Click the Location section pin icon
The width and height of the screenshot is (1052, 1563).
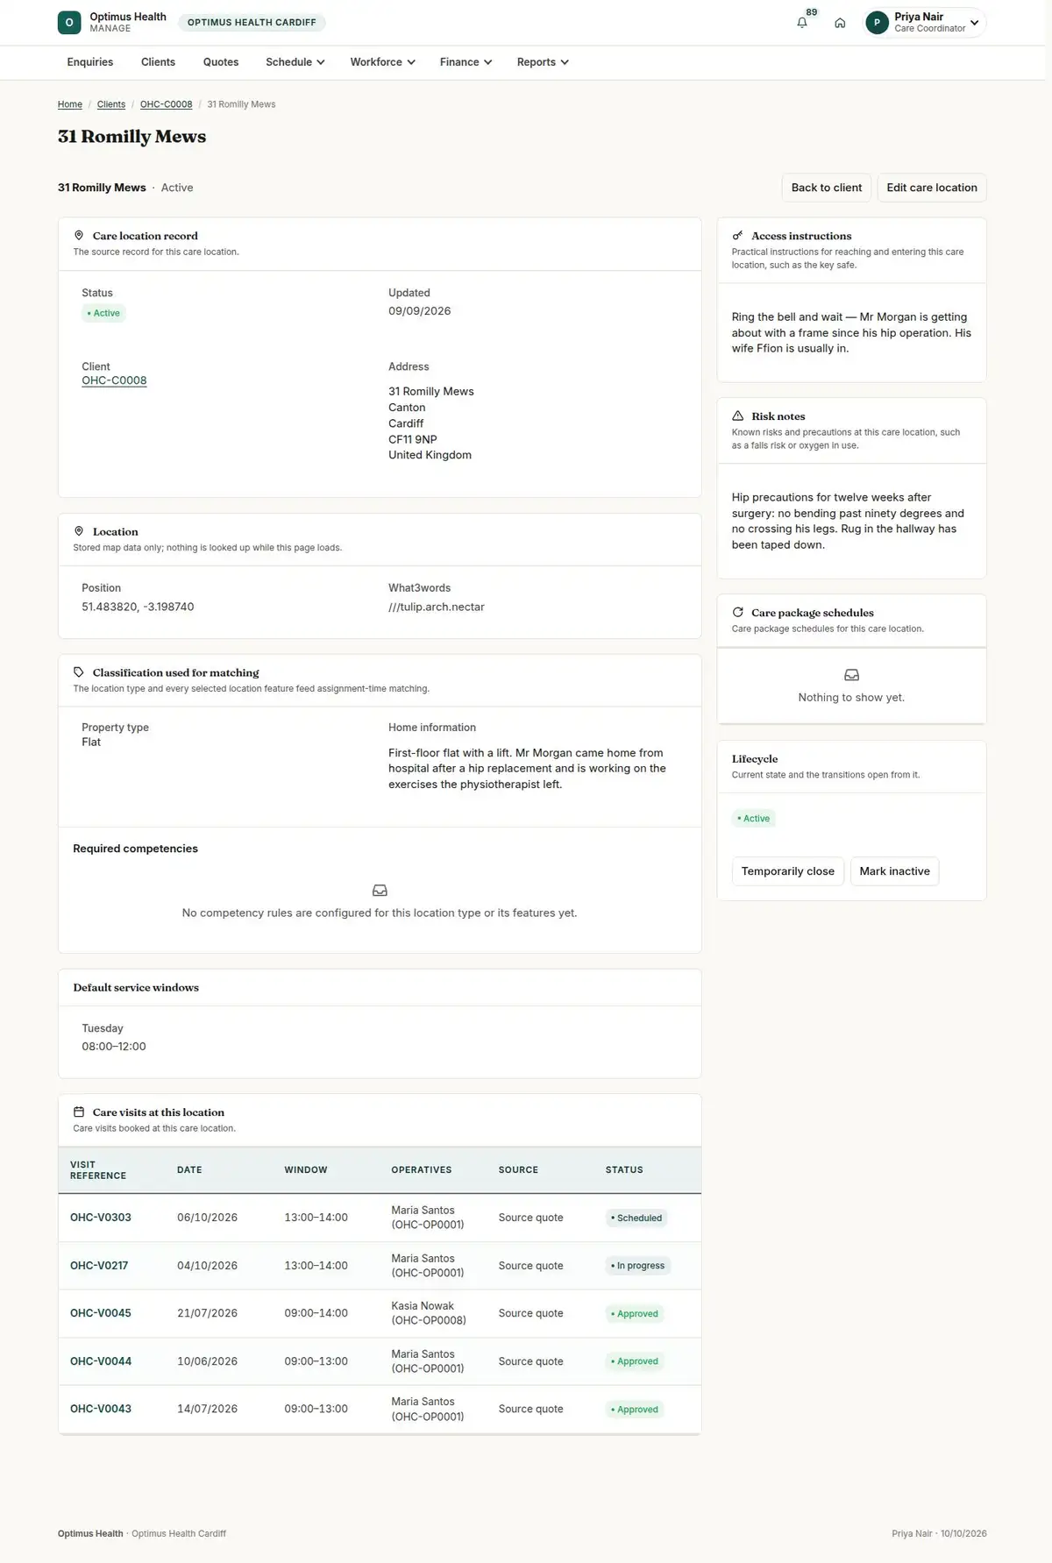pos(79,531)
